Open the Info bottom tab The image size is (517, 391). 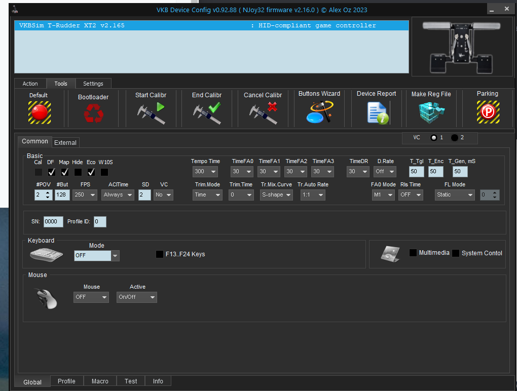point(158,381)
